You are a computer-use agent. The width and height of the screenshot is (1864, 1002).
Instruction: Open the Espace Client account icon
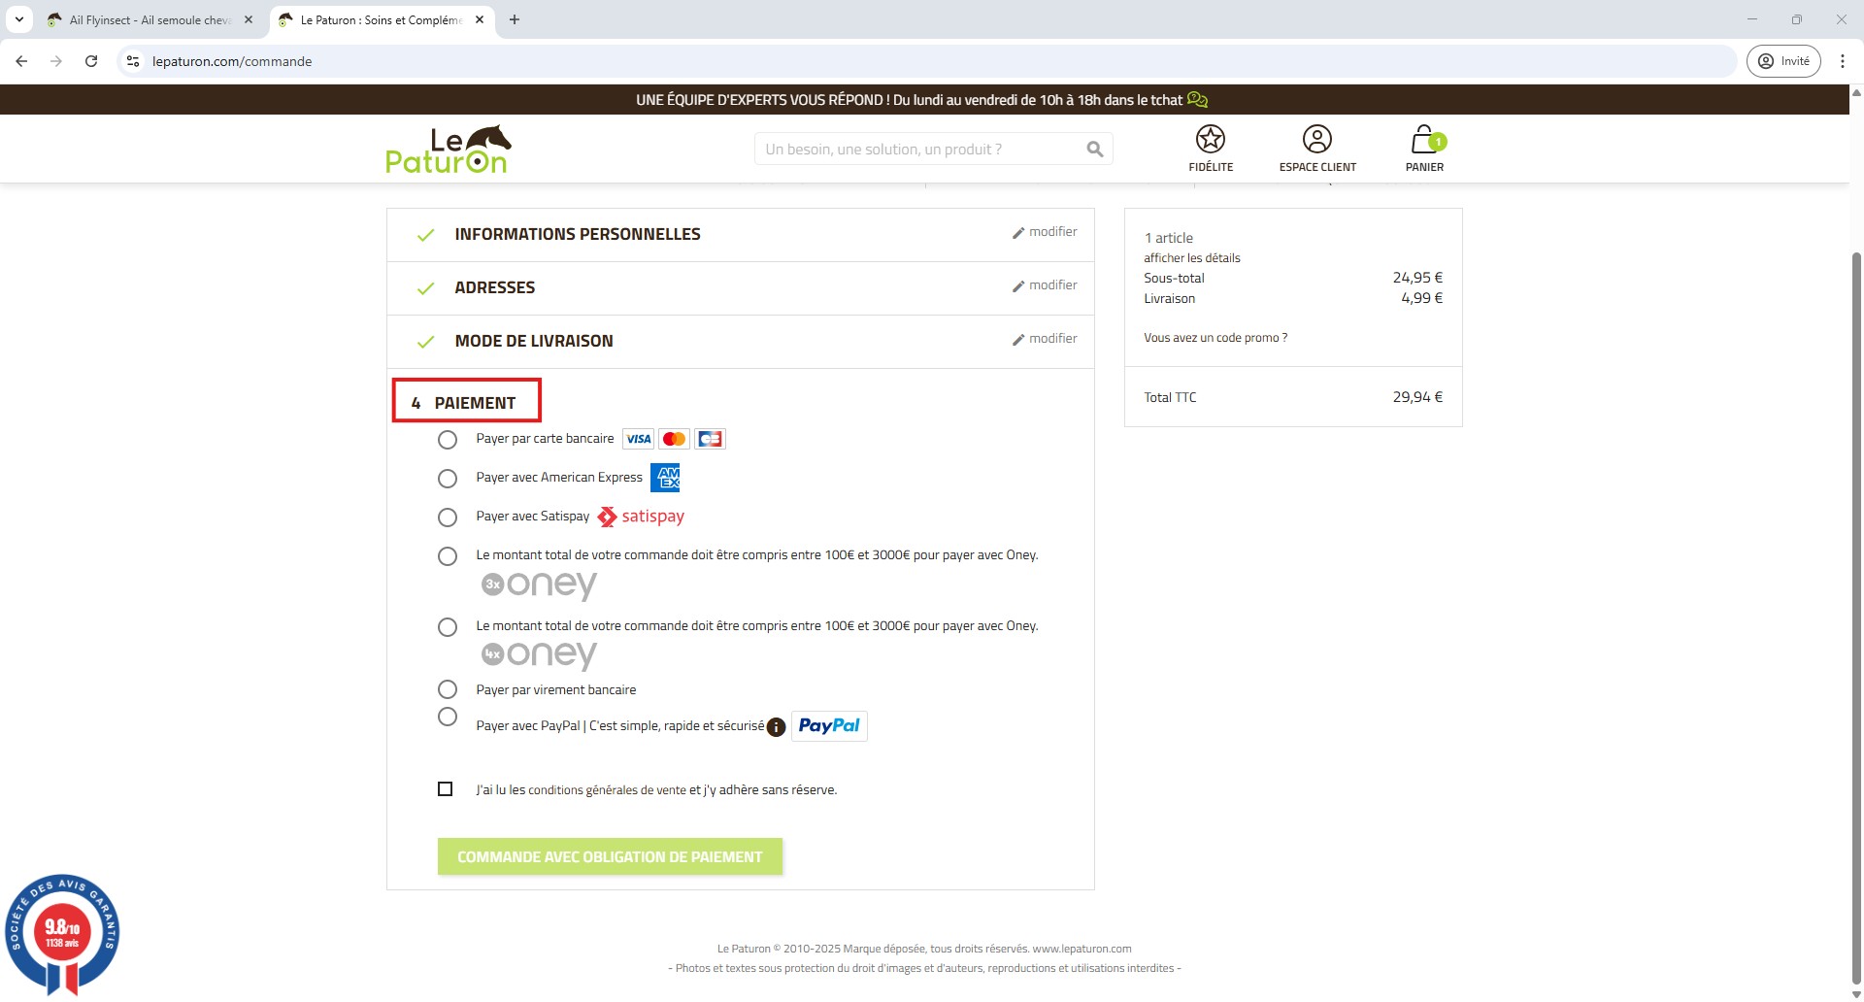click(1316, 140)
